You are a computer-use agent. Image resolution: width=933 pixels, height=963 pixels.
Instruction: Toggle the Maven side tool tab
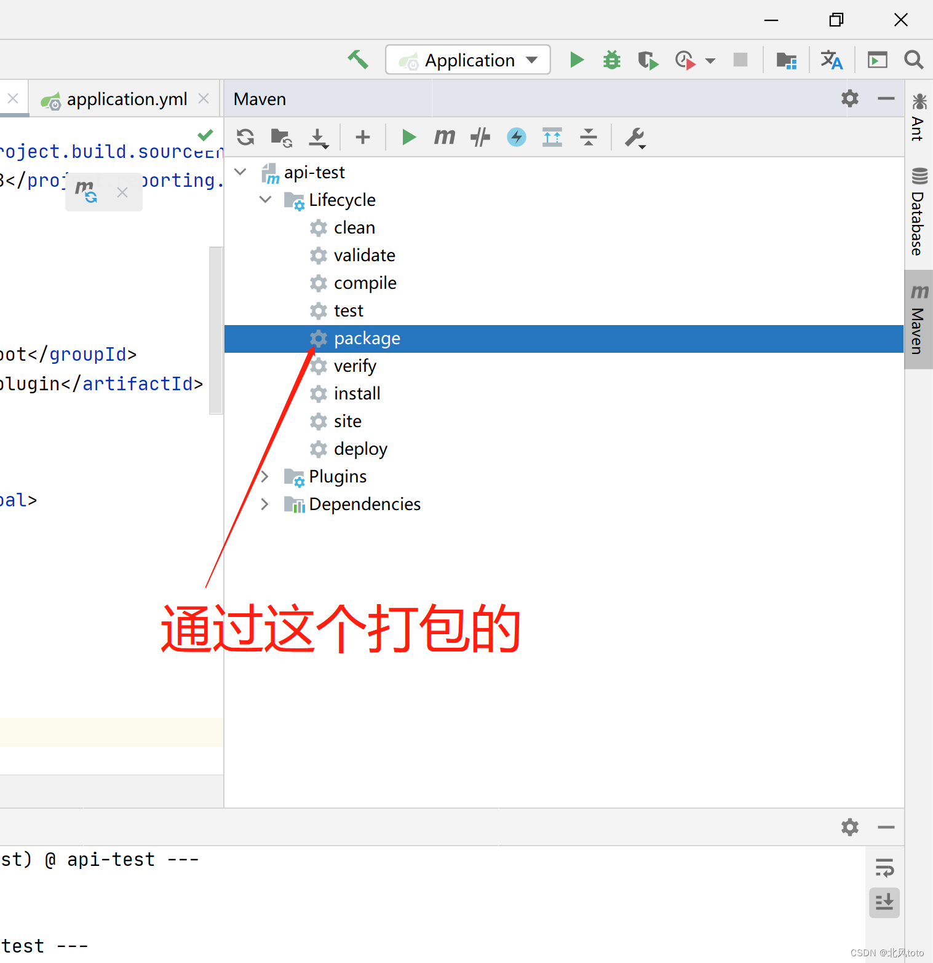pyautogui.click(x=919, y=319)
